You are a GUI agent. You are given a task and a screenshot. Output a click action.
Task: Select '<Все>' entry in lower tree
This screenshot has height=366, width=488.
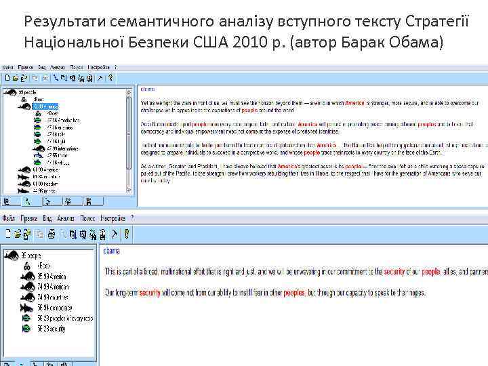coord(43,266)
